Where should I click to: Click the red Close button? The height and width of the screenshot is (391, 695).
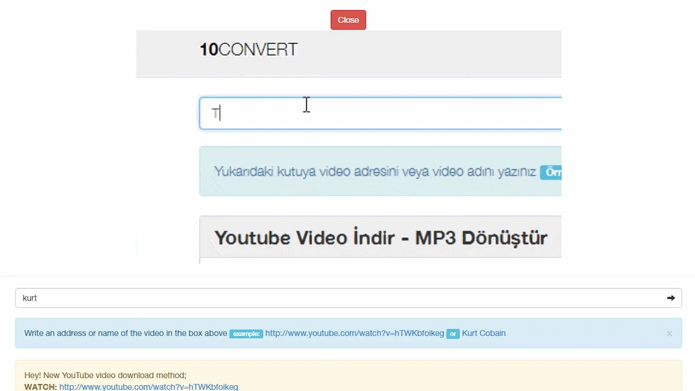point(348,20)
